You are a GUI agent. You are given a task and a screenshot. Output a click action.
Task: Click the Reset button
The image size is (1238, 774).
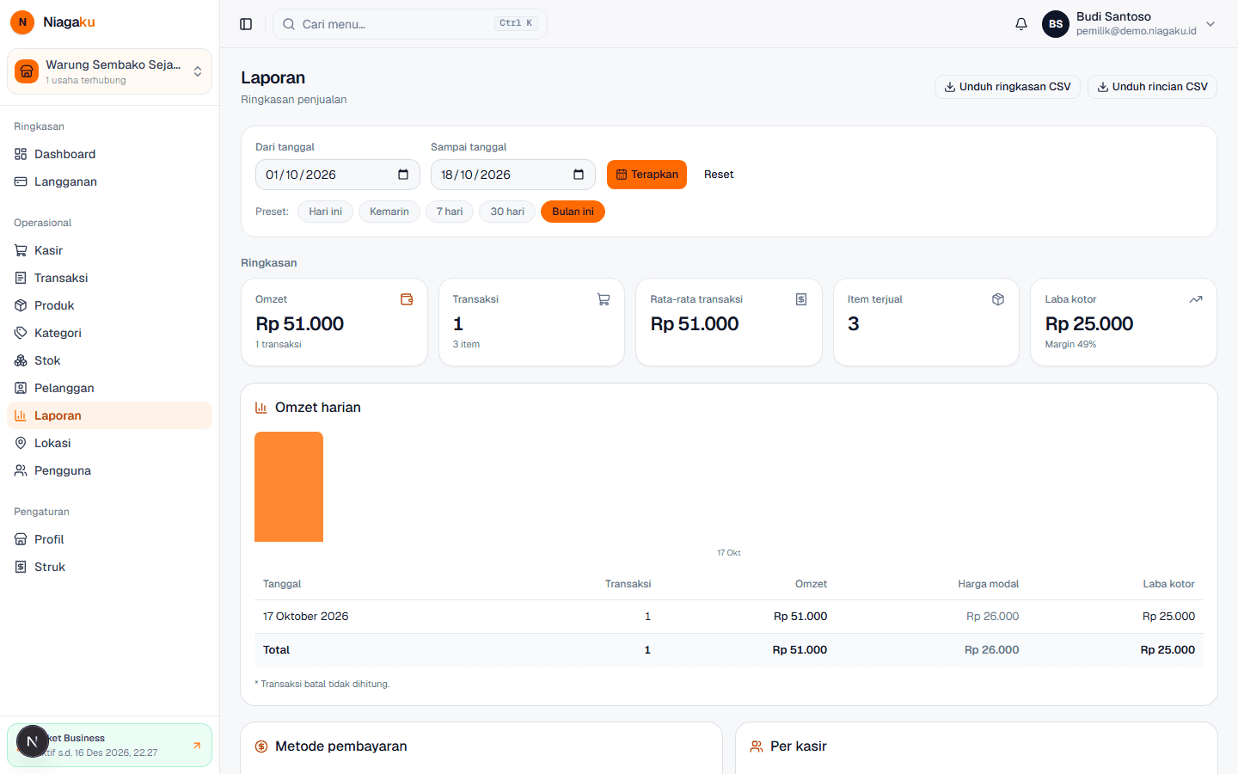click(719, 175)
